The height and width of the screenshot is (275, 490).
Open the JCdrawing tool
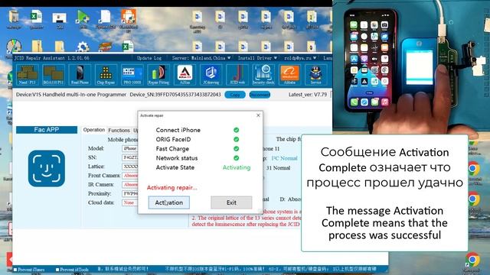pyautogui.click(x=211, y=75)
